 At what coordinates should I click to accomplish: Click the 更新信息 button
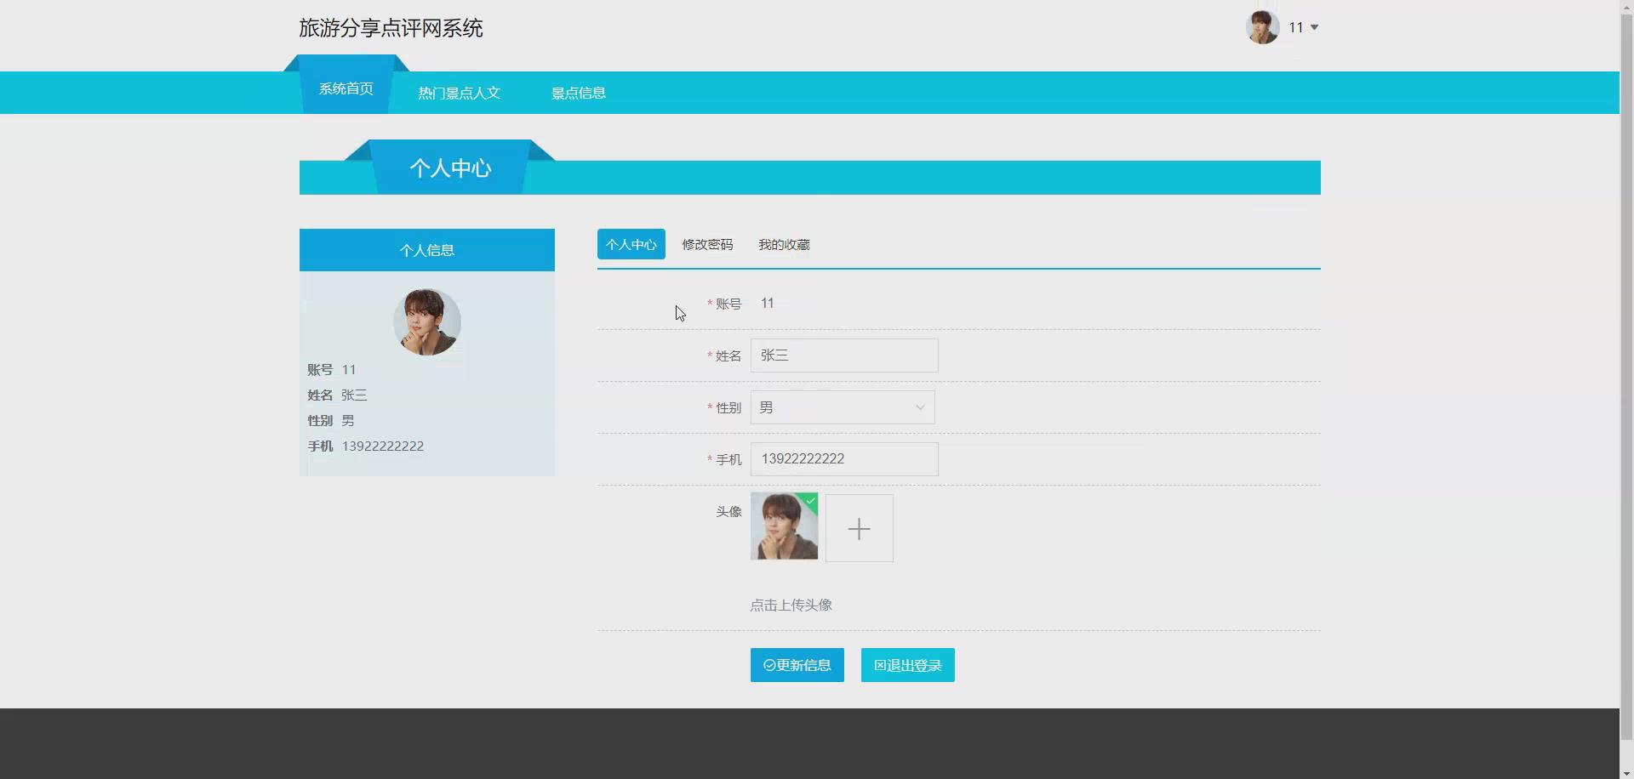coord(797,665)
